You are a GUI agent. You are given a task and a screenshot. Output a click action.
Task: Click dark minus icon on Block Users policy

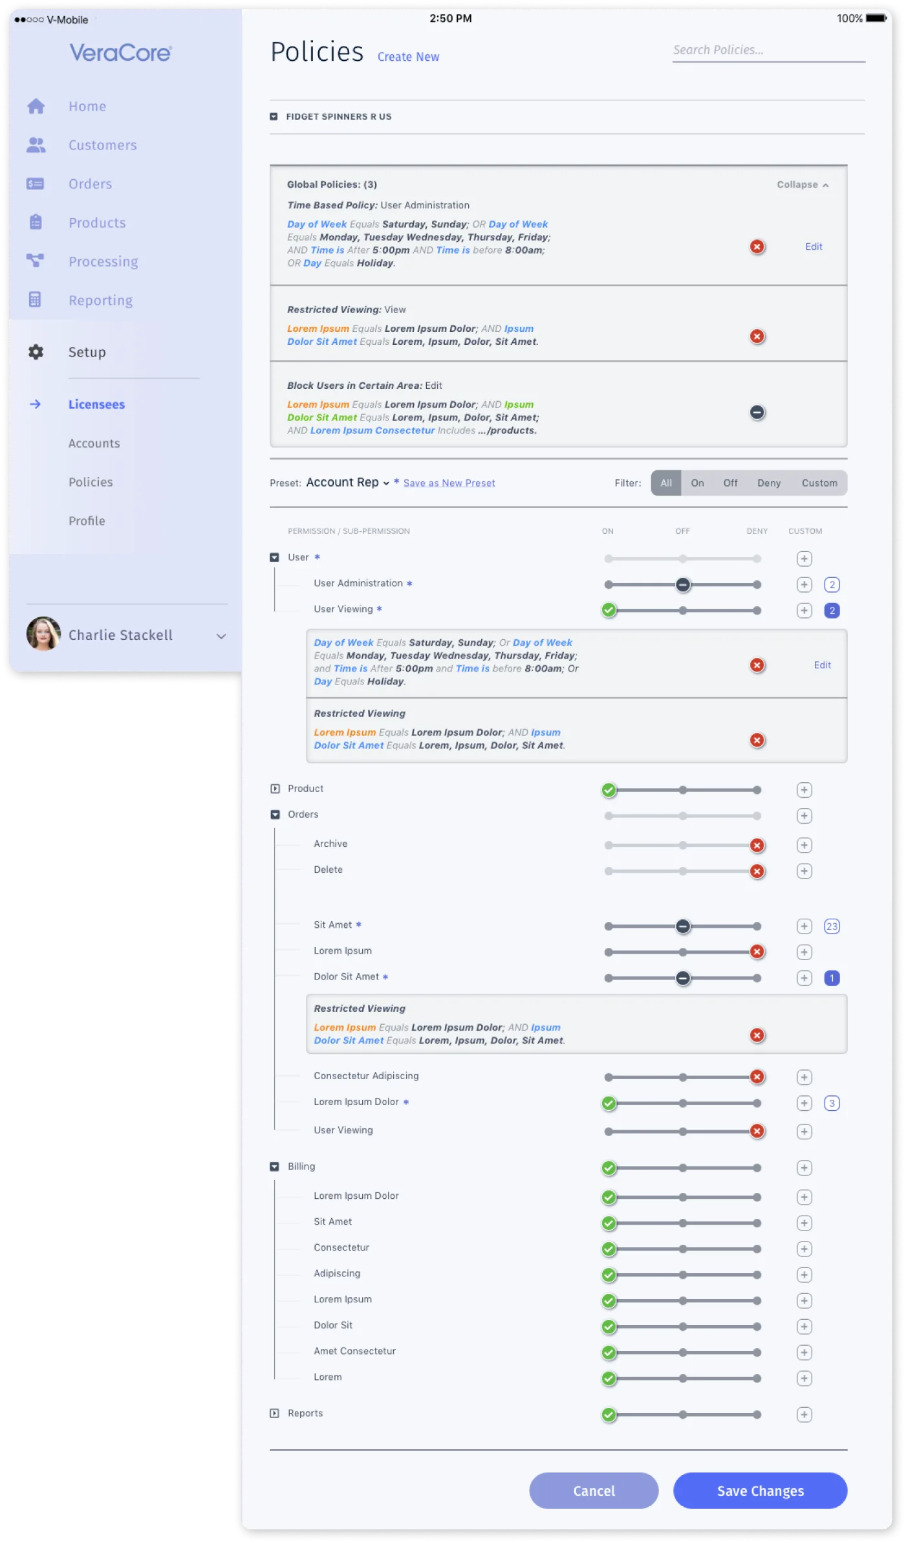pos(757,412)
